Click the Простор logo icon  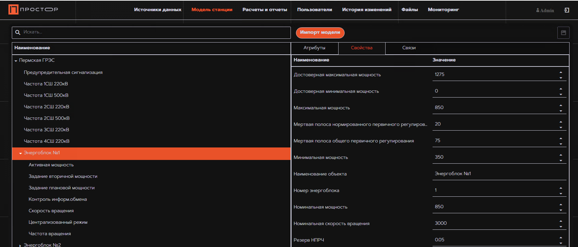(14, 9)
